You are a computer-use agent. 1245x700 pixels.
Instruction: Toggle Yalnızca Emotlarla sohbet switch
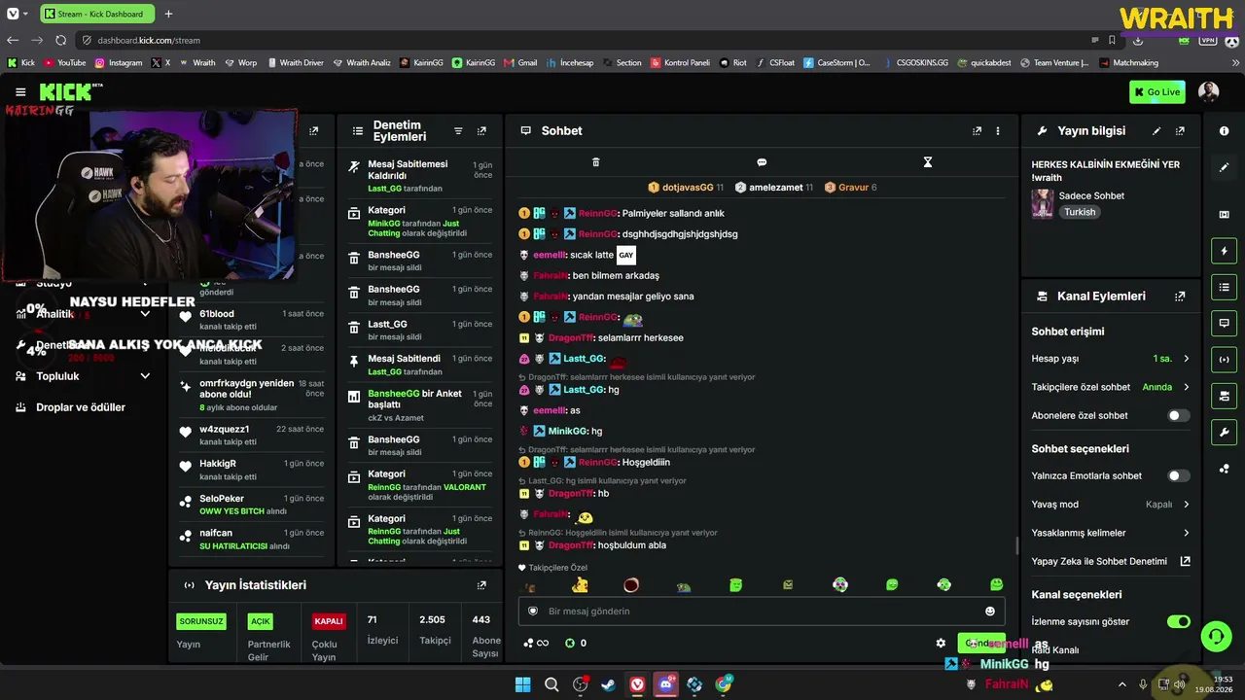[x=1178, y=476]
